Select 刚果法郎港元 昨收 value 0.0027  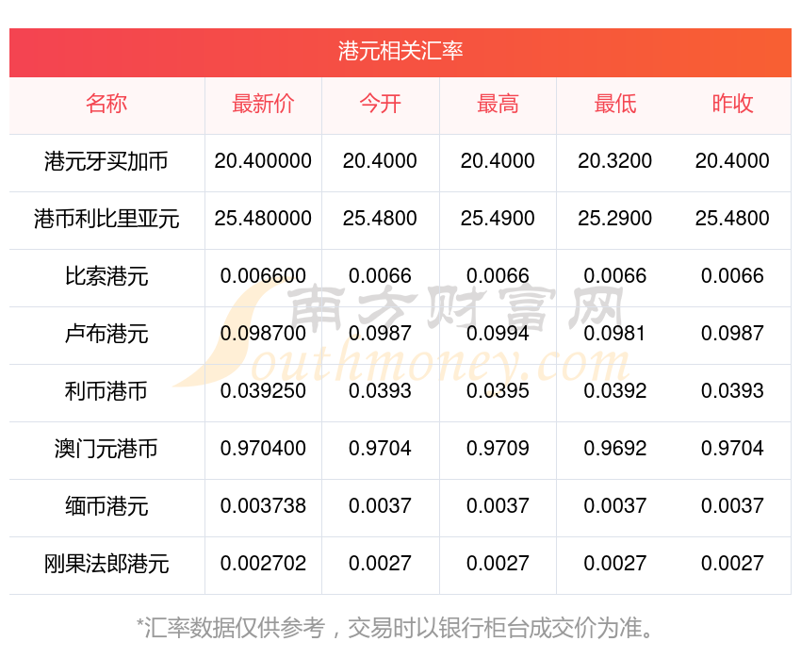click(732, 564)
